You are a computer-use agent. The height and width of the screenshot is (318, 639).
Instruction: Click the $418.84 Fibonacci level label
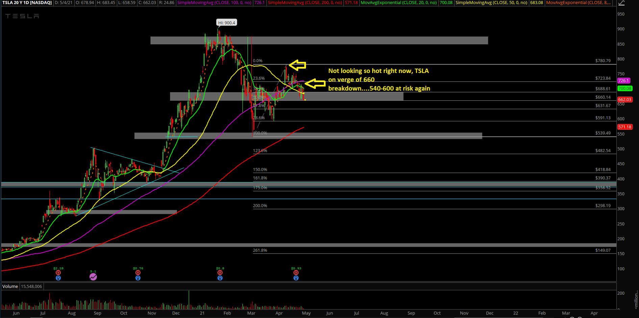pos(603,170)
